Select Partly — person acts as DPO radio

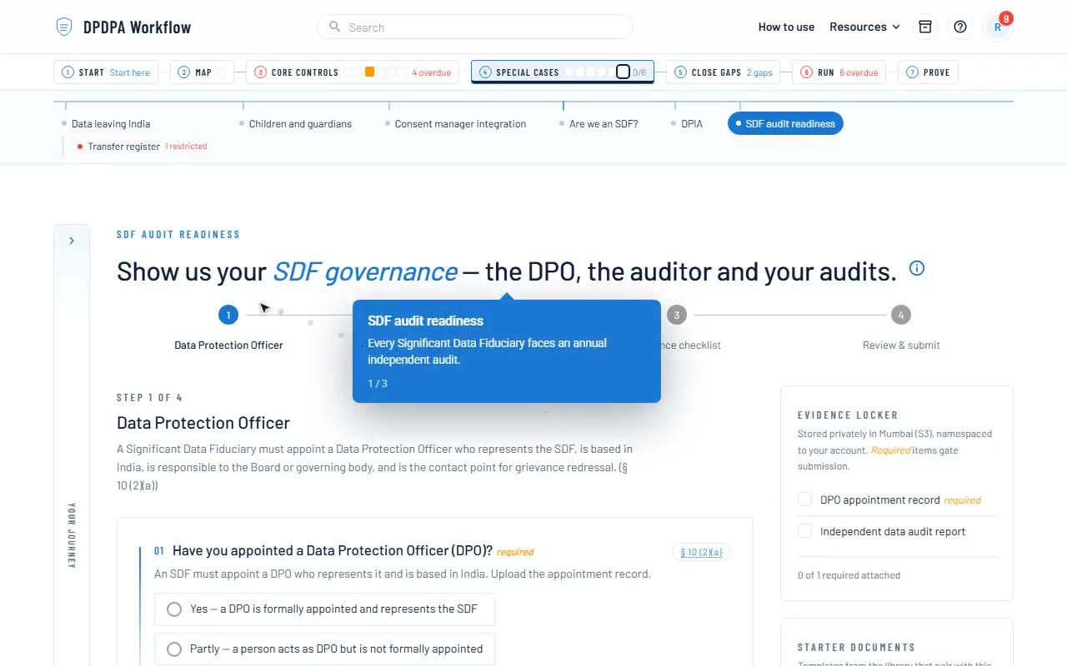pos(174,649)
